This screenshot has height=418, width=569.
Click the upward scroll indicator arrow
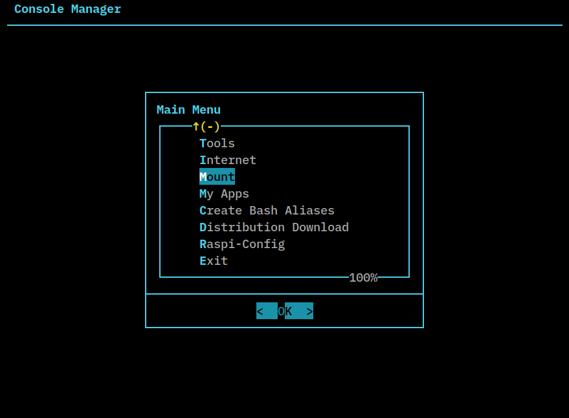195,127
